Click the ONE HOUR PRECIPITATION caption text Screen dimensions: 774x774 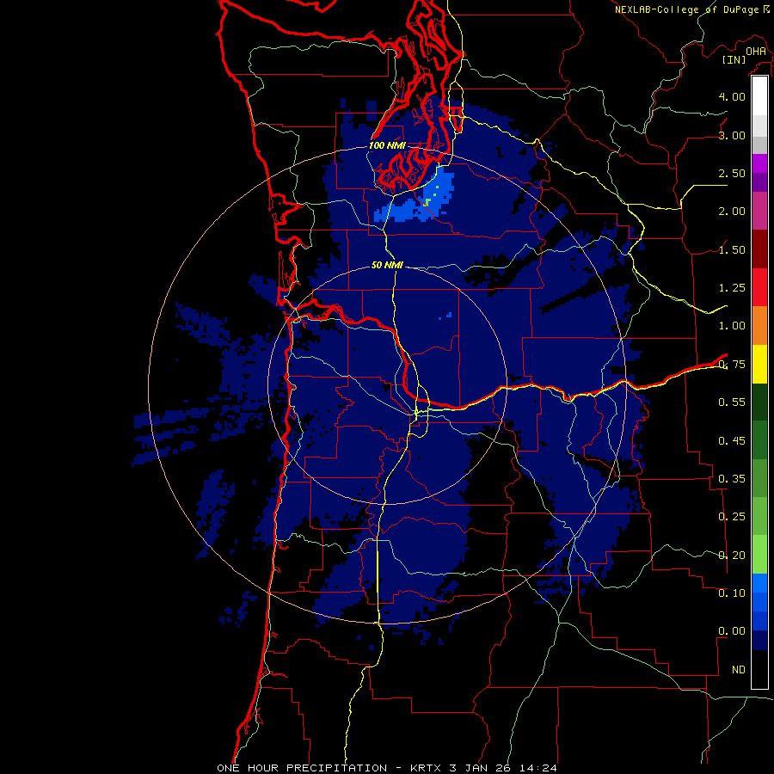point(302,768)
